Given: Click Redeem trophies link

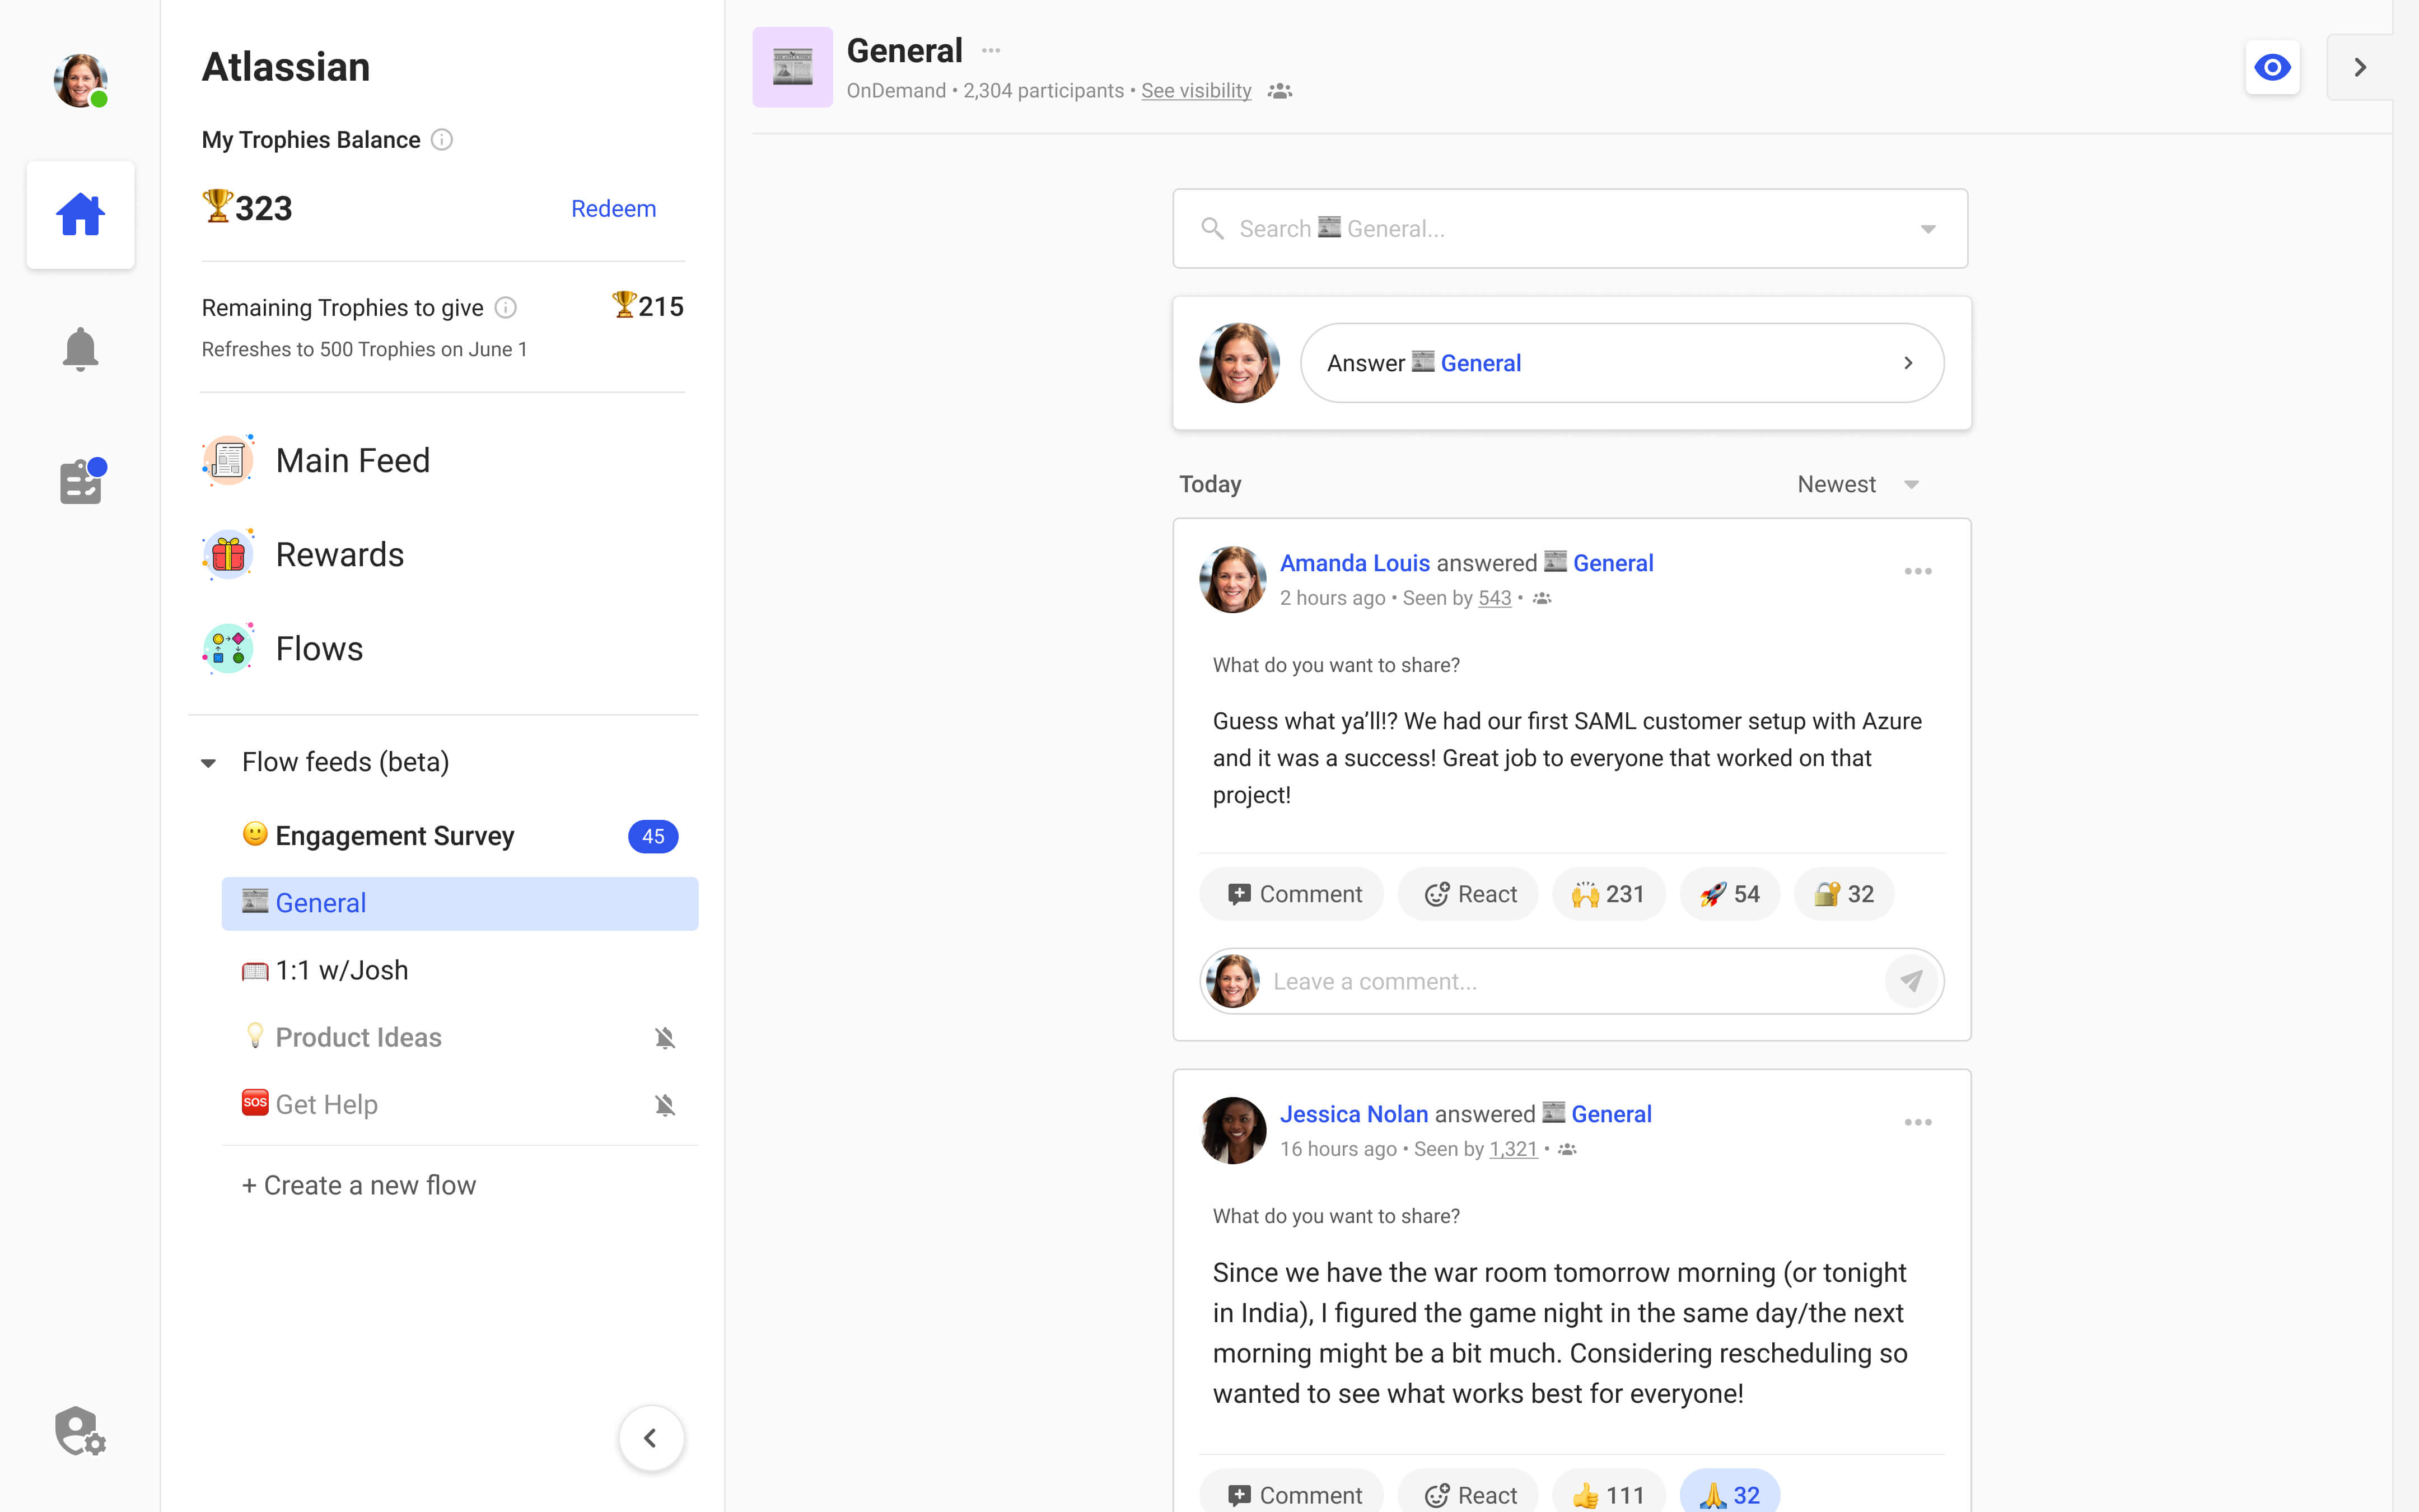Looking at the screenshot, I should (613, 208).
